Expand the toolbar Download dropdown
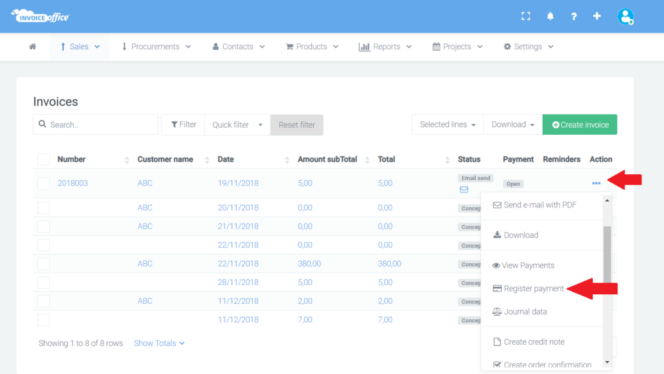This screenshot has height=374, width=664. coord(513,124)
